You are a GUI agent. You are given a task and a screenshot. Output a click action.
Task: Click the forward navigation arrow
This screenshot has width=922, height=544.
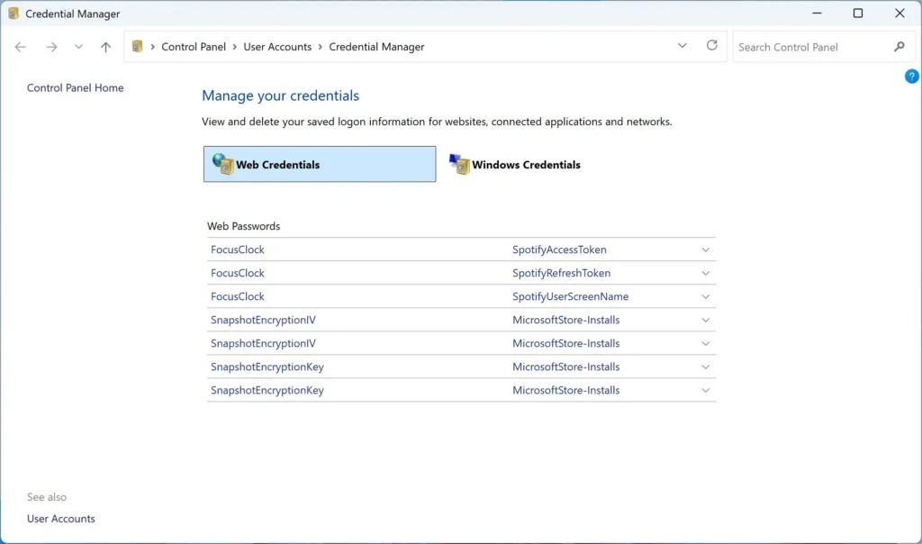point(51,47)
